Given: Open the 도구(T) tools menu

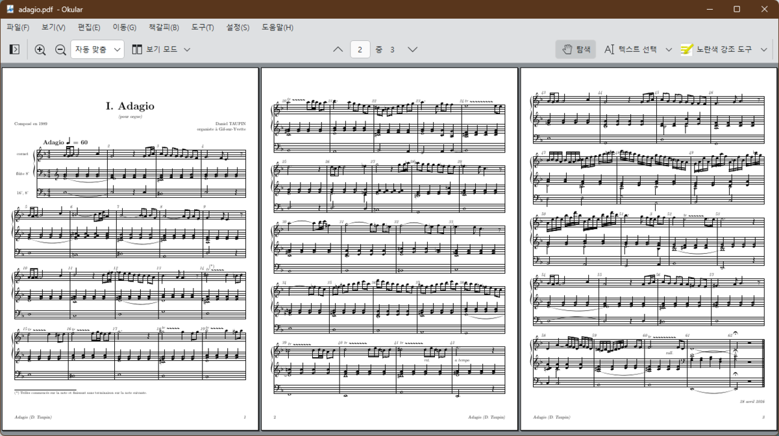Looking at the screenshot, I should [x=203, y=27].
